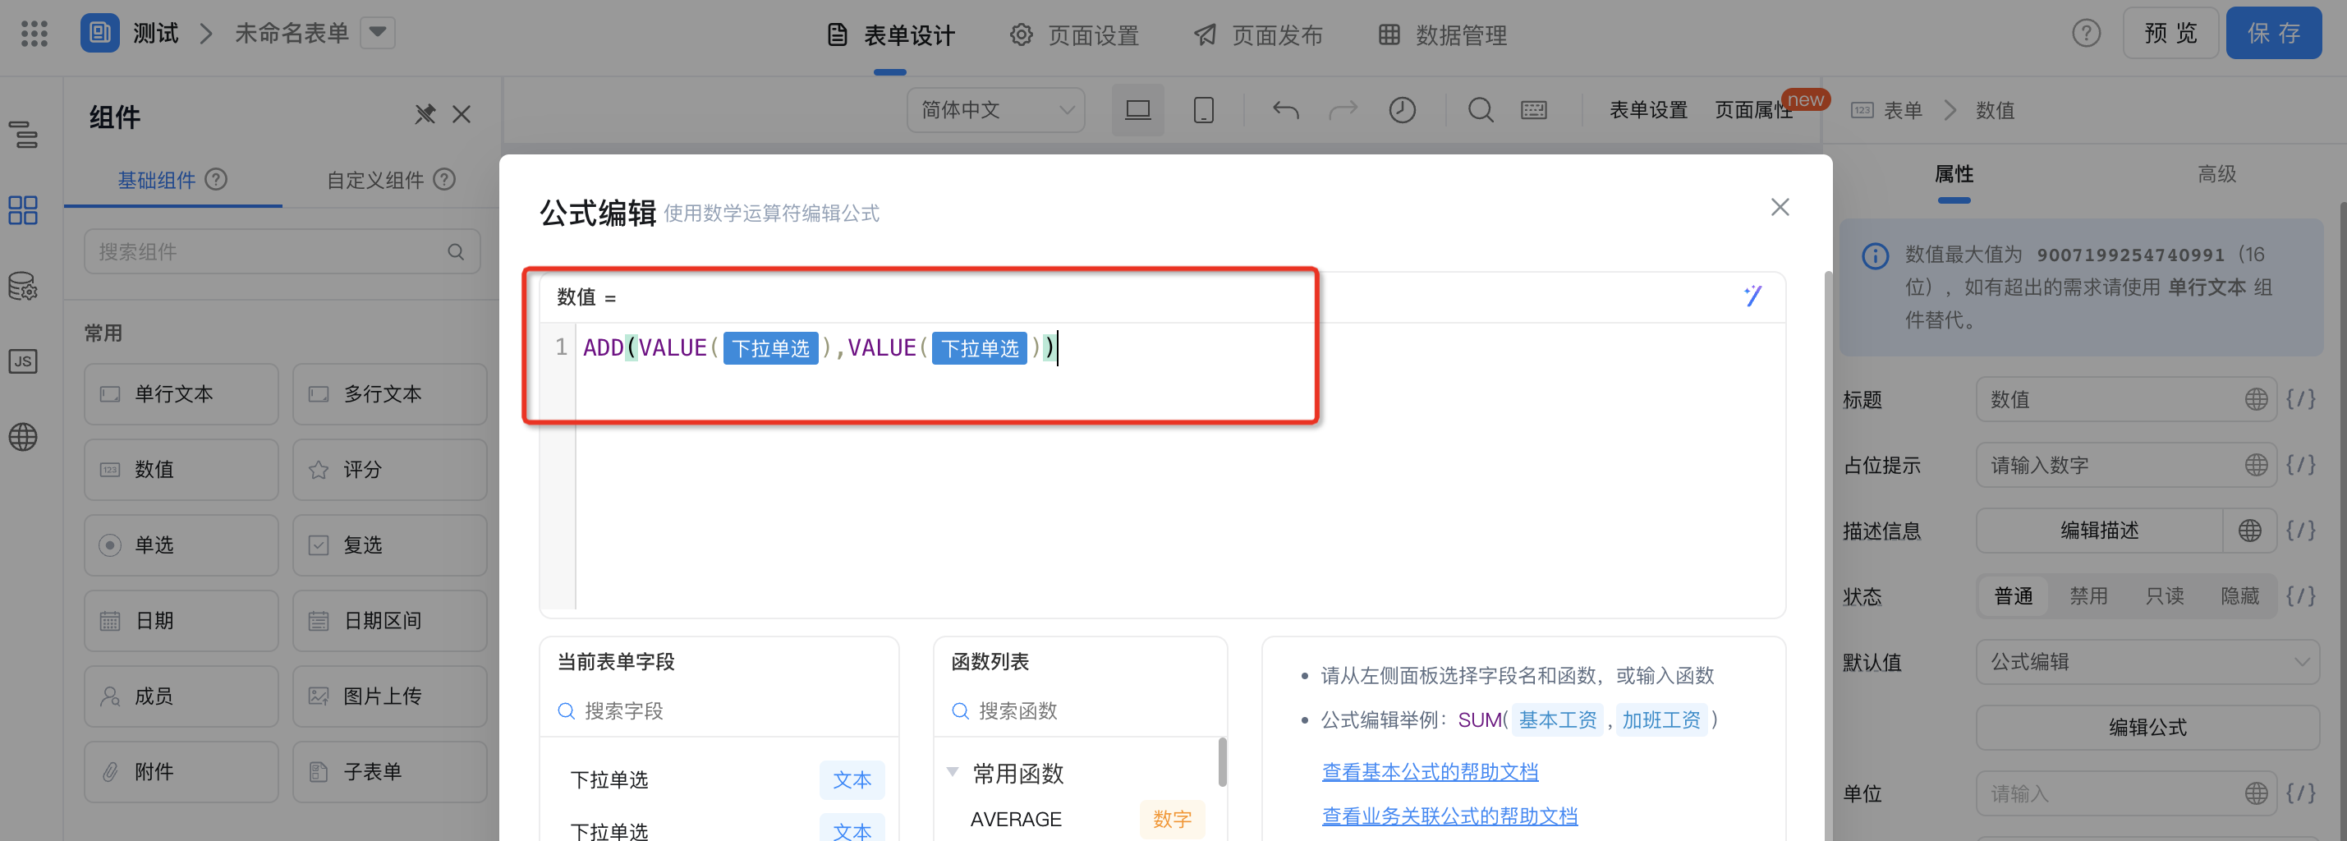Set status to 隐藏
The image size is (2347, 841).
click(x=2239, y=596)
